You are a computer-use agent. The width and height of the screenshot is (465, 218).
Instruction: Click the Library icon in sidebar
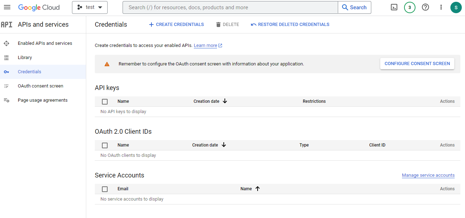[x=6, y=58]
